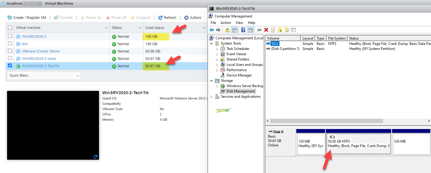Open the Actions gear menu

[193, 18]
